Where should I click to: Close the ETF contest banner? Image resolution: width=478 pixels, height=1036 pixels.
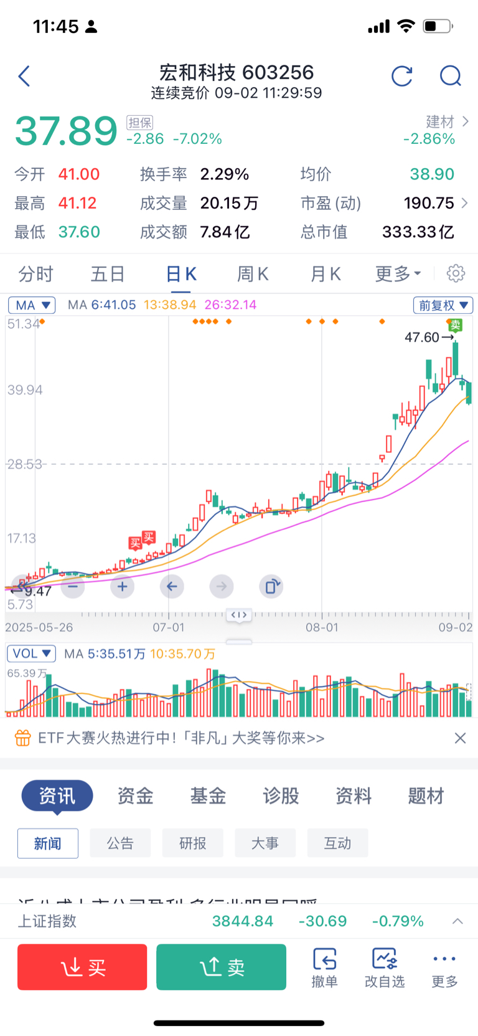460,738
